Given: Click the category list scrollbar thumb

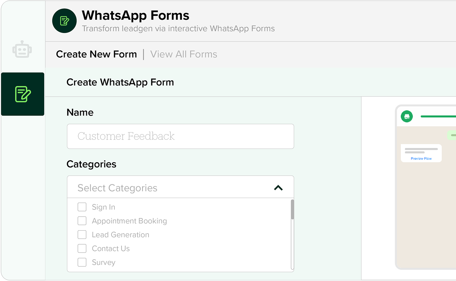Looking at the screenshot, I should [x=292, y=209].
